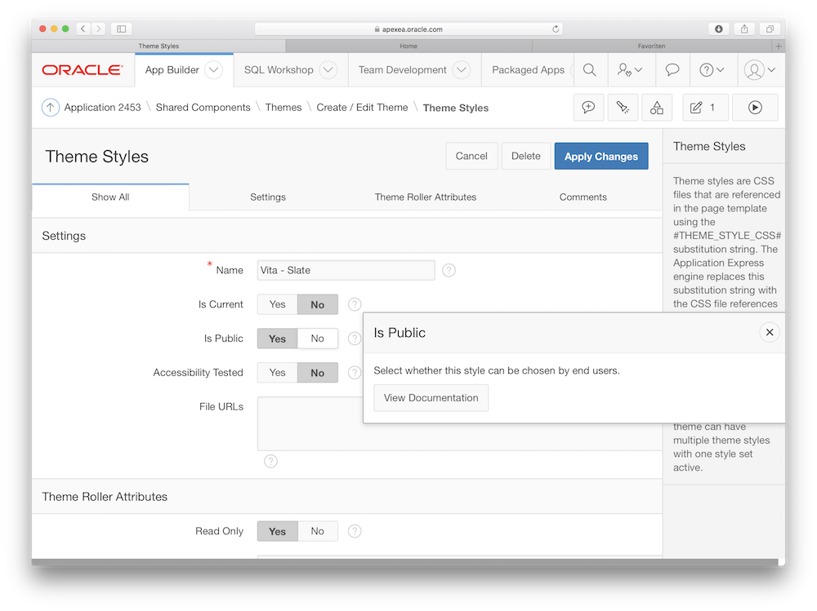
Task: Click the feedback speech bubble icon in header
Action: (x=672, y=70)
